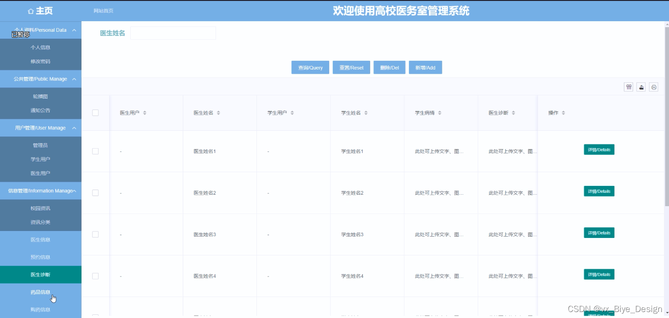Open 医生信息 in the sidebar
Screen dimensions: 669x318
pos(41,240)
